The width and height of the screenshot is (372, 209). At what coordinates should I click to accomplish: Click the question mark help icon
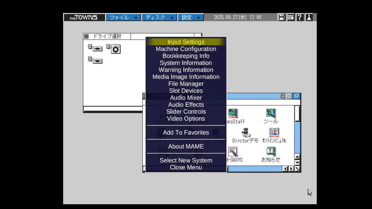coord(299,17)
